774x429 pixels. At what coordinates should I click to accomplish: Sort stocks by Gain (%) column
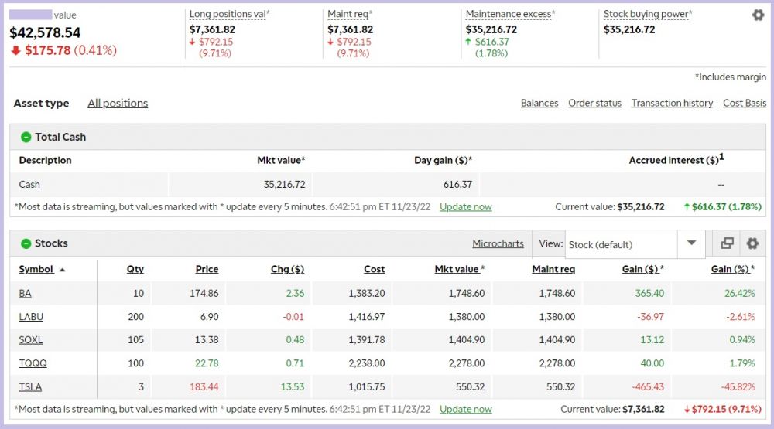(x=729, y=269)
